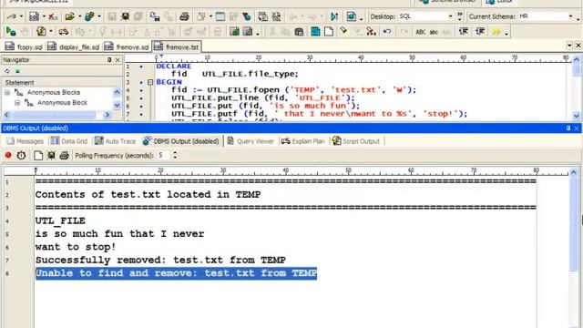This screenshot has height=328, width=583.
Task: Click editor vertical scrollbar down arrow
Action: pyautogui.click(x=577, y=116)
